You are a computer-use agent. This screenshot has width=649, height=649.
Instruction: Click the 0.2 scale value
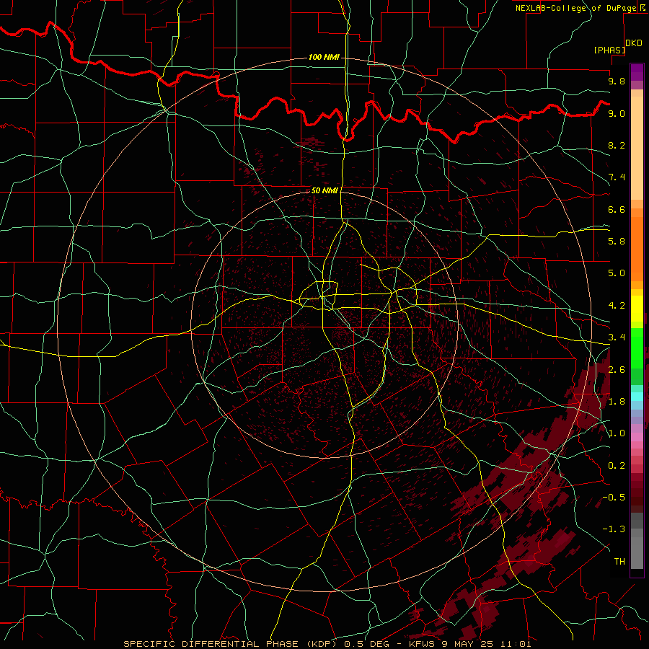tap(617, 466)
